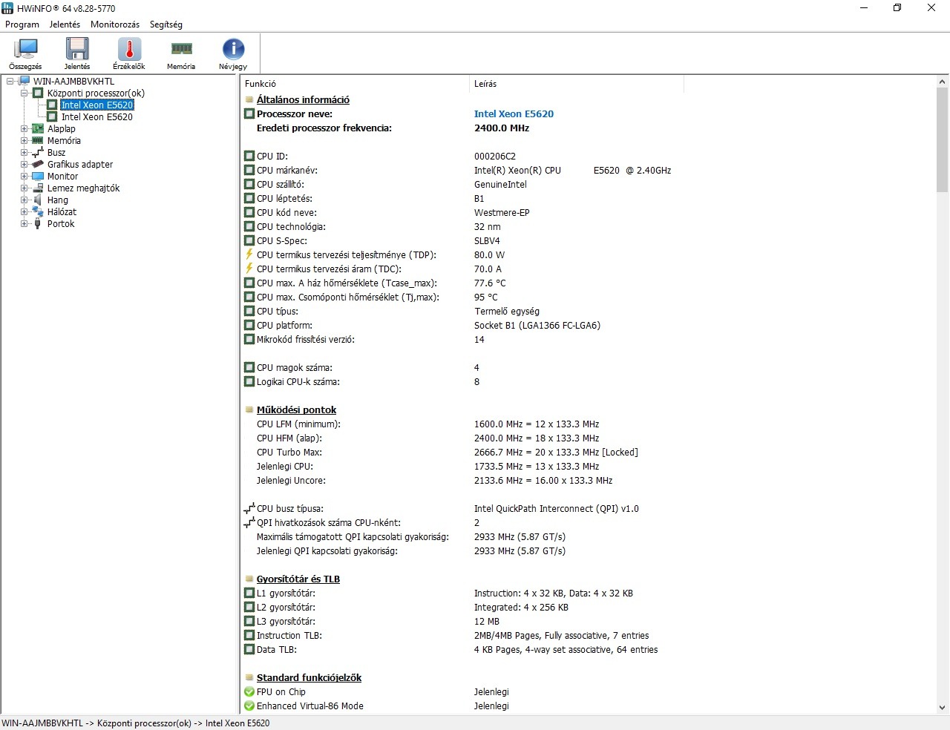This screenshot has width=950, height=730.
Task: Expand the Grafikus adapter tree node
Action: point(24,164)
